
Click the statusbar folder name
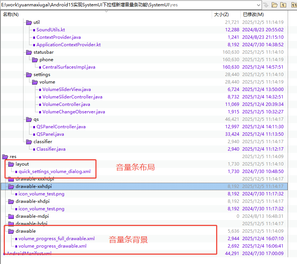pyautogui.click(x=44, y=52)
